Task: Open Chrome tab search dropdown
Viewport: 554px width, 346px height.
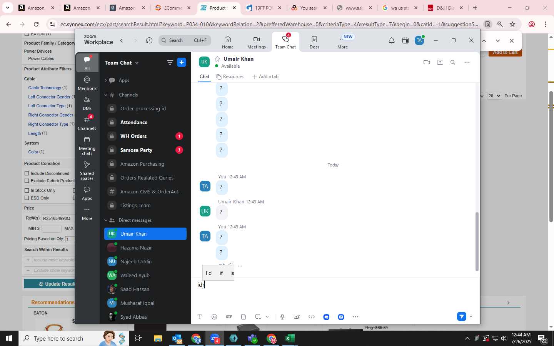Action: click(7, 7)
